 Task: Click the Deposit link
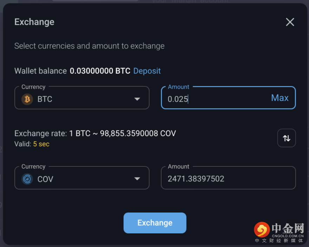pyautogui.click(x=147, y=71)
